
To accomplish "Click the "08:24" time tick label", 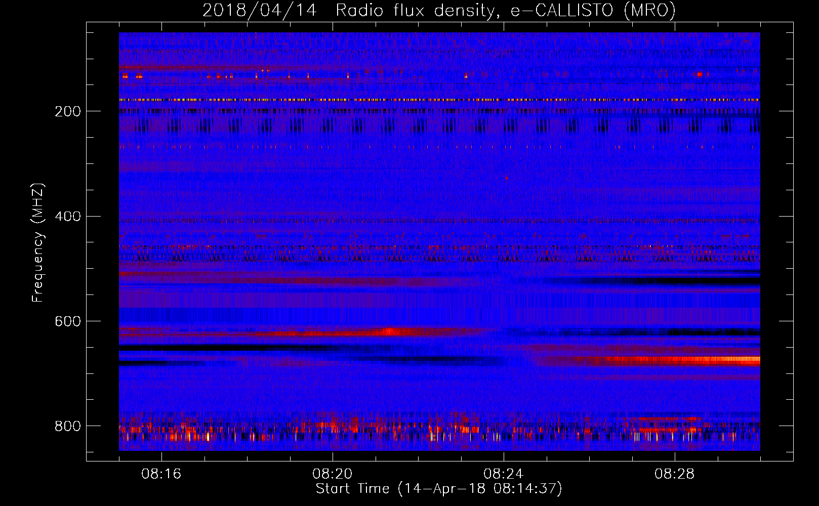I will [x=504, y=474].
